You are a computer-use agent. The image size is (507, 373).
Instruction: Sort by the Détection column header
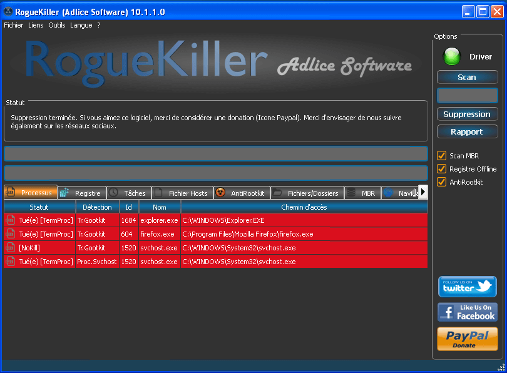coord(97,207)
